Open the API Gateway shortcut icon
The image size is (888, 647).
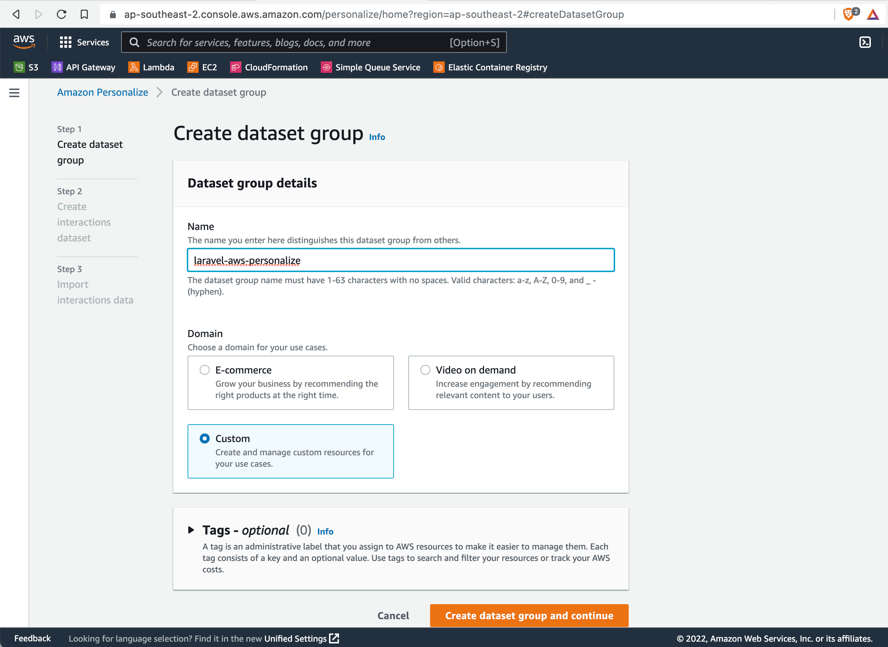coord(57,67)
